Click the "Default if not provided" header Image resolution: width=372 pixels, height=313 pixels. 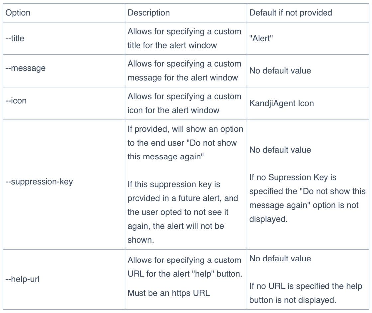click(291, 13)
